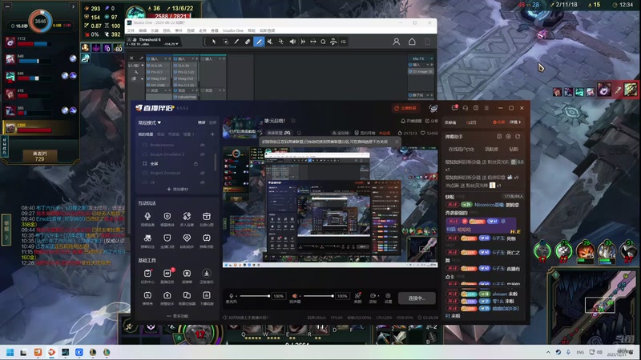
Task: Open the 多人连麦 icon
Action: [x=187, y=216]
